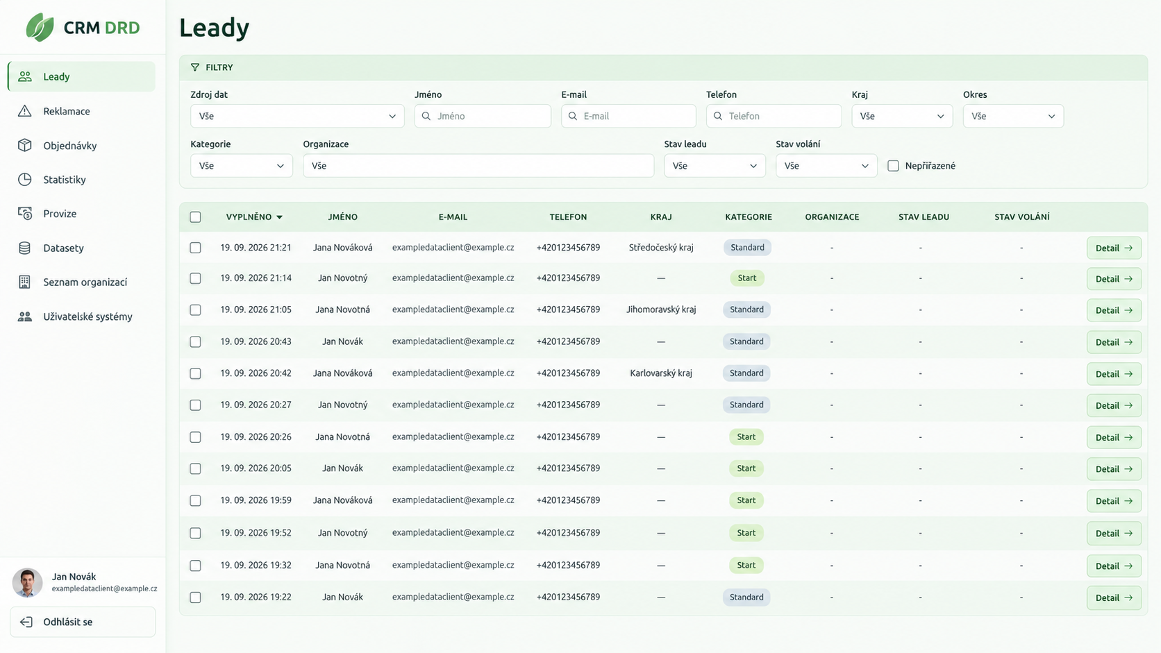Click the Reklamace warning triangle icon
This screenshot has width=1161, height=653.
25,111
